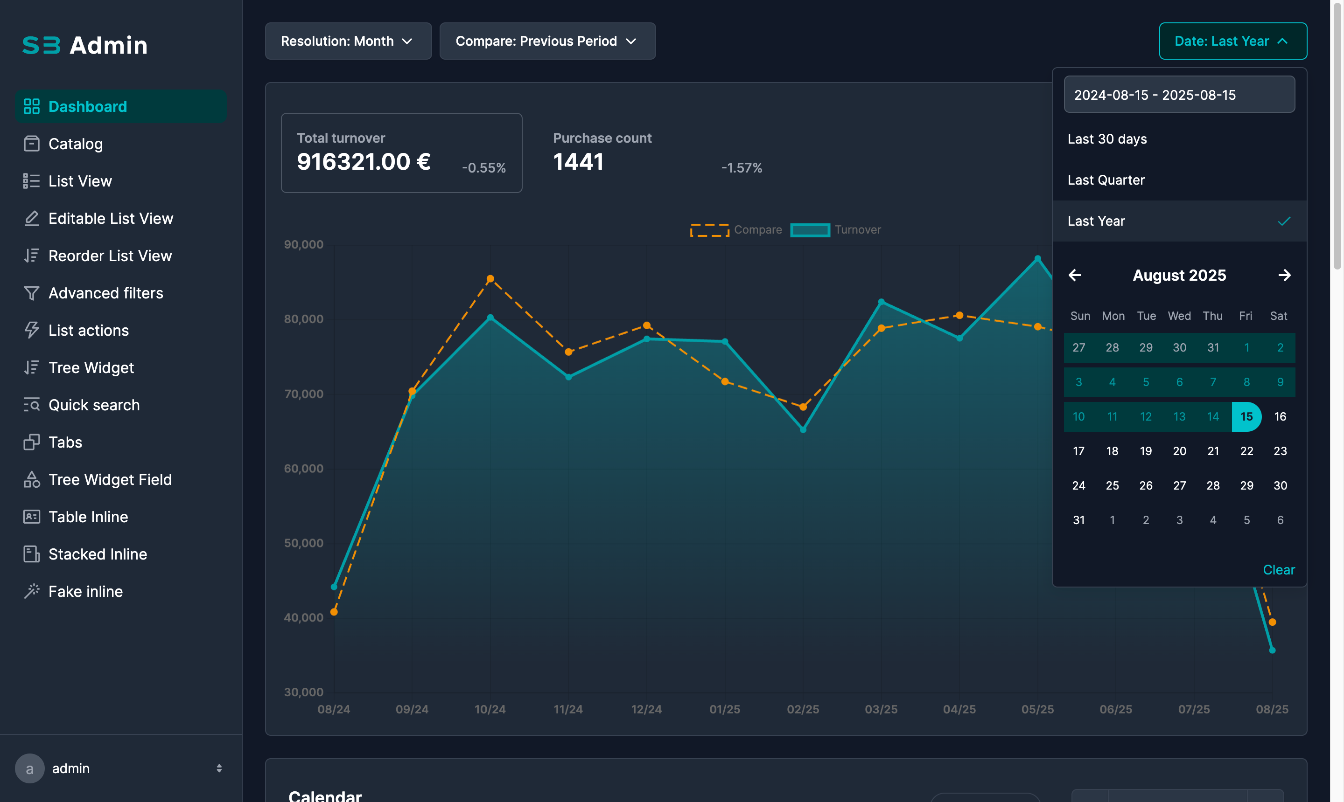Choose the Last 30 days preset
This screenshot has width=1344, height=802.
pyautogui.click(x=1107, y=139)
